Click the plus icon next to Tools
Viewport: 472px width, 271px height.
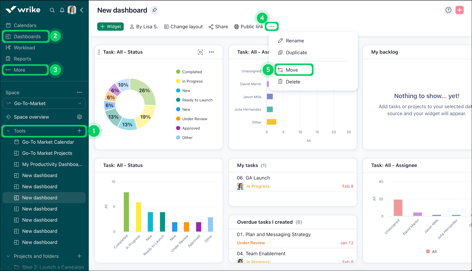click(79, 131)
